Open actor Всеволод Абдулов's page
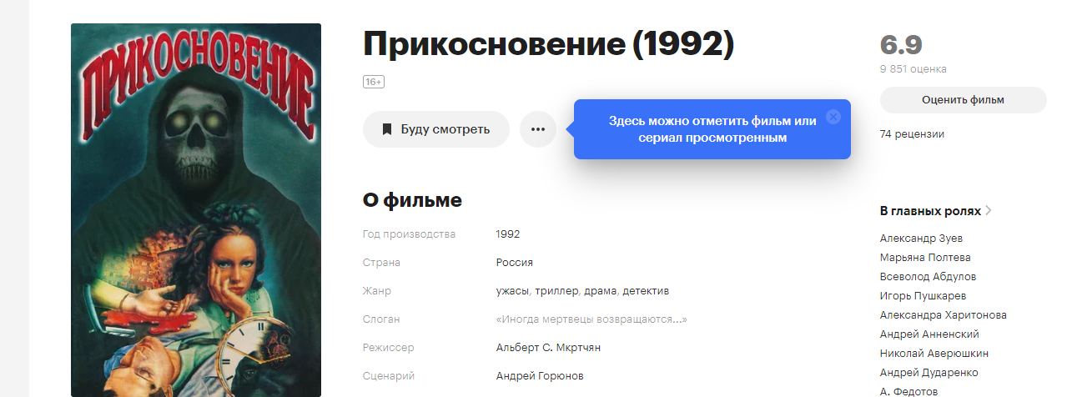This screenshot has width=1077, height=397. (928, 276)
